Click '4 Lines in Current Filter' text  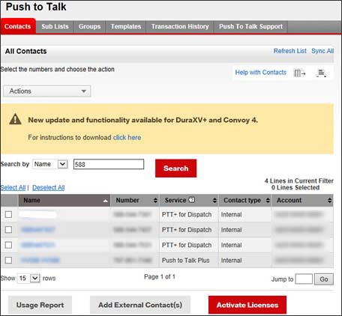click(x=299, y=180)
